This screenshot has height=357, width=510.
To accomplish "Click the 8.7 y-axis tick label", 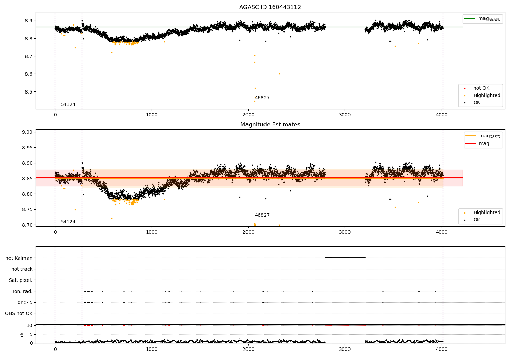I will (x=29, y=56).
